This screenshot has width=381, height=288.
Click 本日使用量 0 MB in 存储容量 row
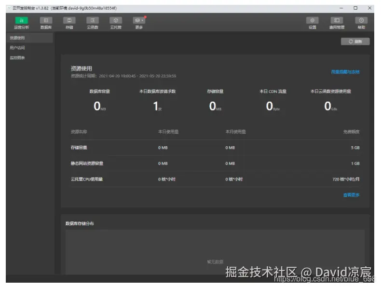click(x=163, y=148)
